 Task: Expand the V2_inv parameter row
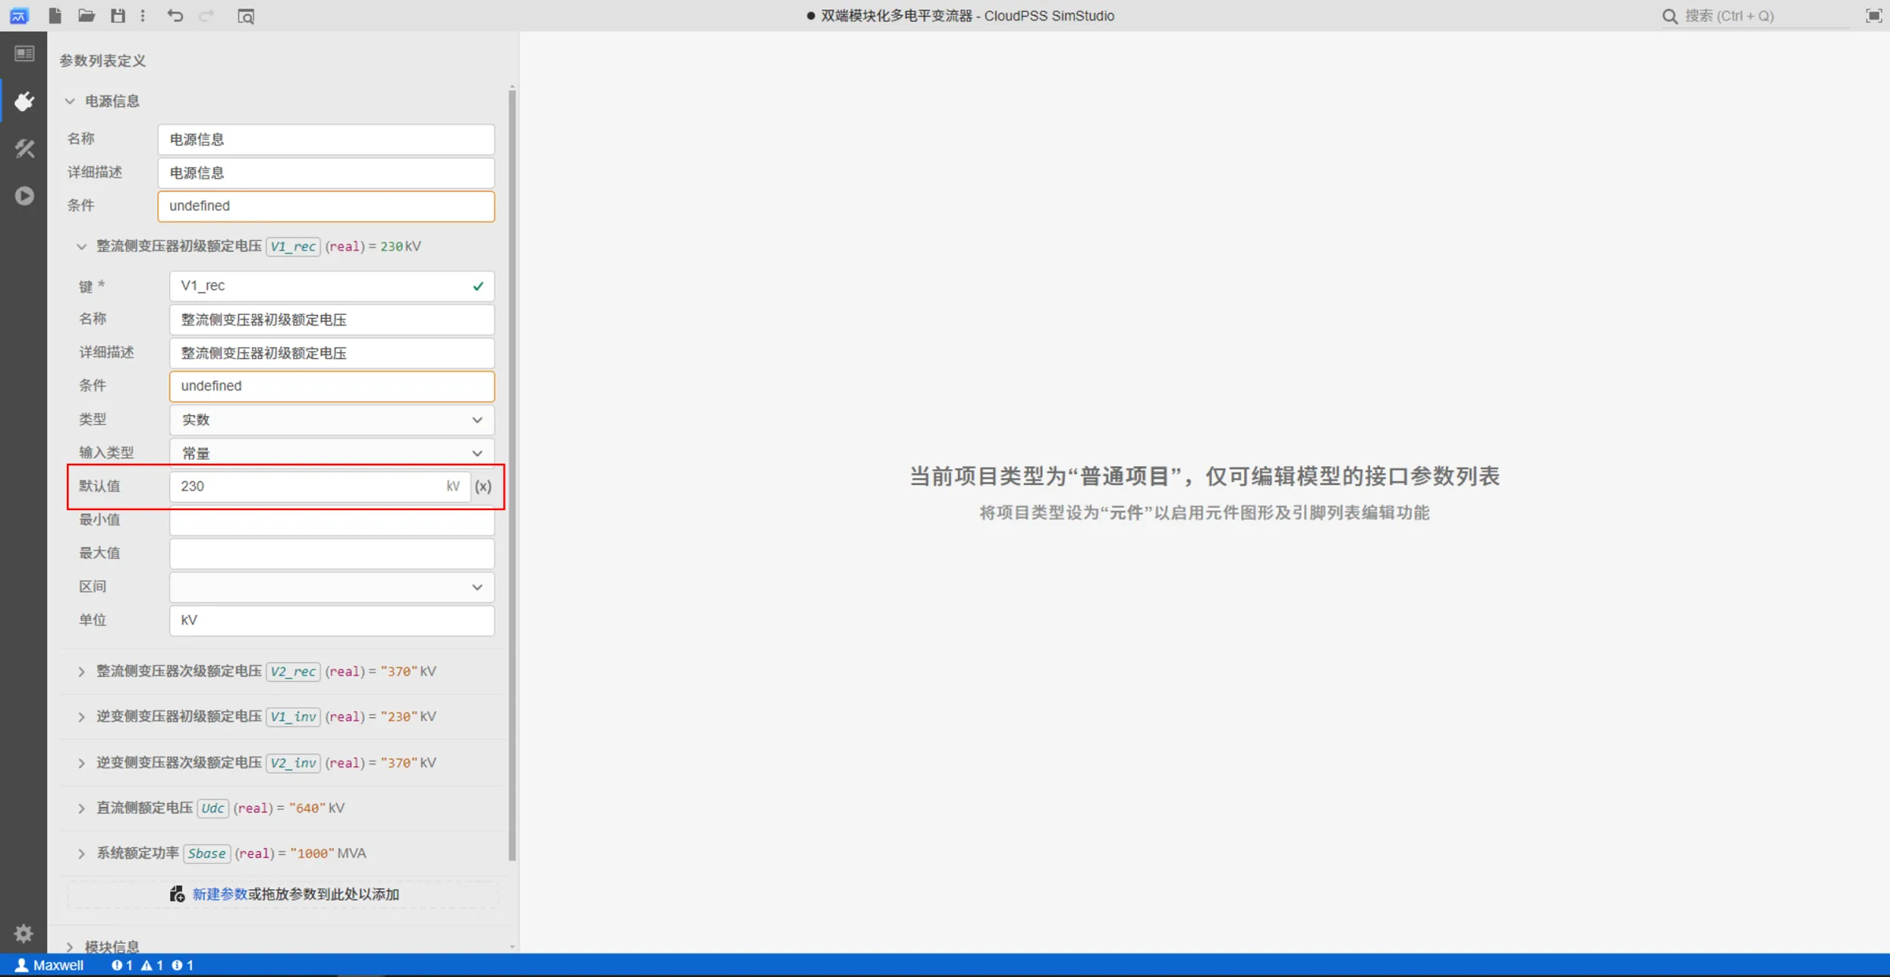click(81, 763)
